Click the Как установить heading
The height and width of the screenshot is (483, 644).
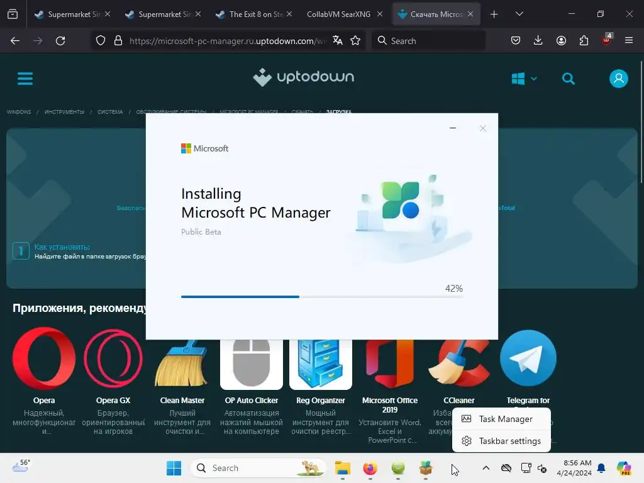tap(62, 247)
